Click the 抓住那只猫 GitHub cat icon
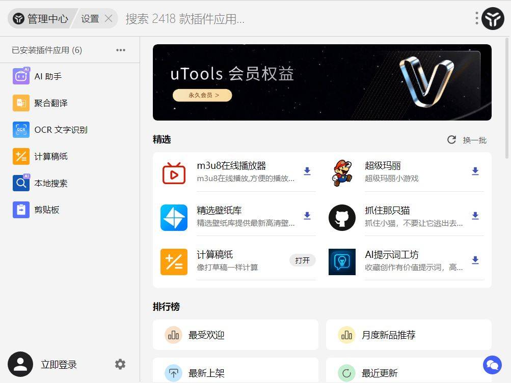This screenshot has height=383, width=511. point(342,217)
